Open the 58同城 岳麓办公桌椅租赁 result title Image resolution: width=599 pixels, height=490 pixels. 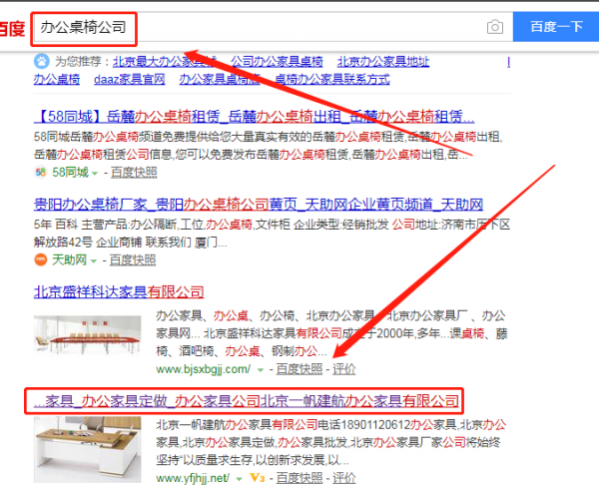(x=254, y=116)
